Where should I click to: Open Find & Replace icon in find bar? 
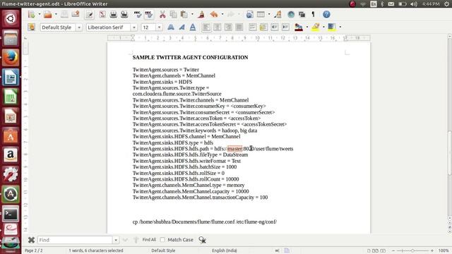[x=203, y=240]
